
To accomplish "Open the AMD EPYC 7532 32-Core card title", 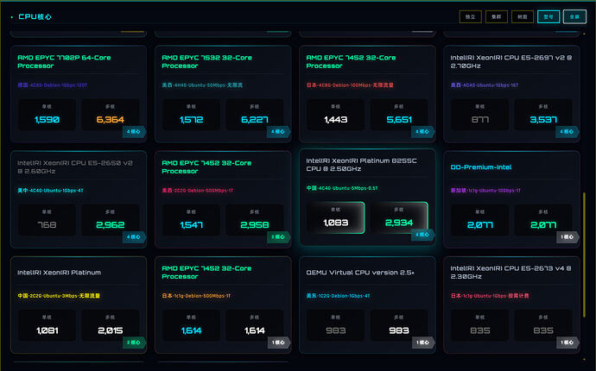I will tap(207, 61).
